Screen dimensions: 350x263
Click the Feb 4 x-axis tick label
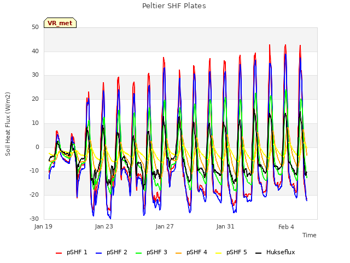tap(286, 227)
